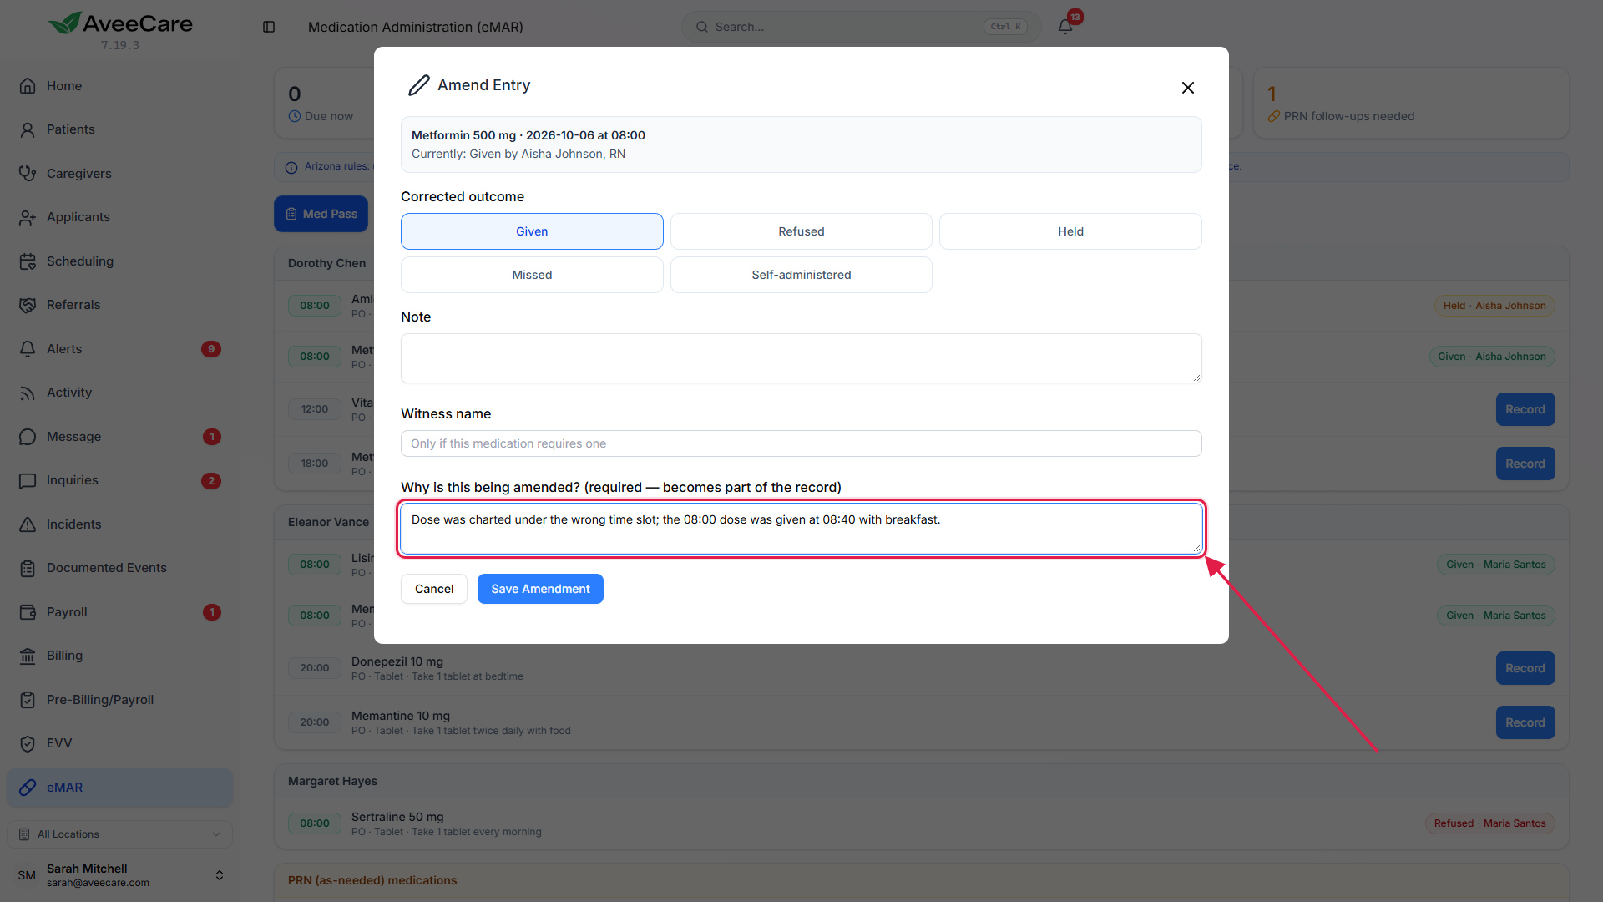
Task: Open Inquiries in the sidebar
Action: [x=120, y=480]
